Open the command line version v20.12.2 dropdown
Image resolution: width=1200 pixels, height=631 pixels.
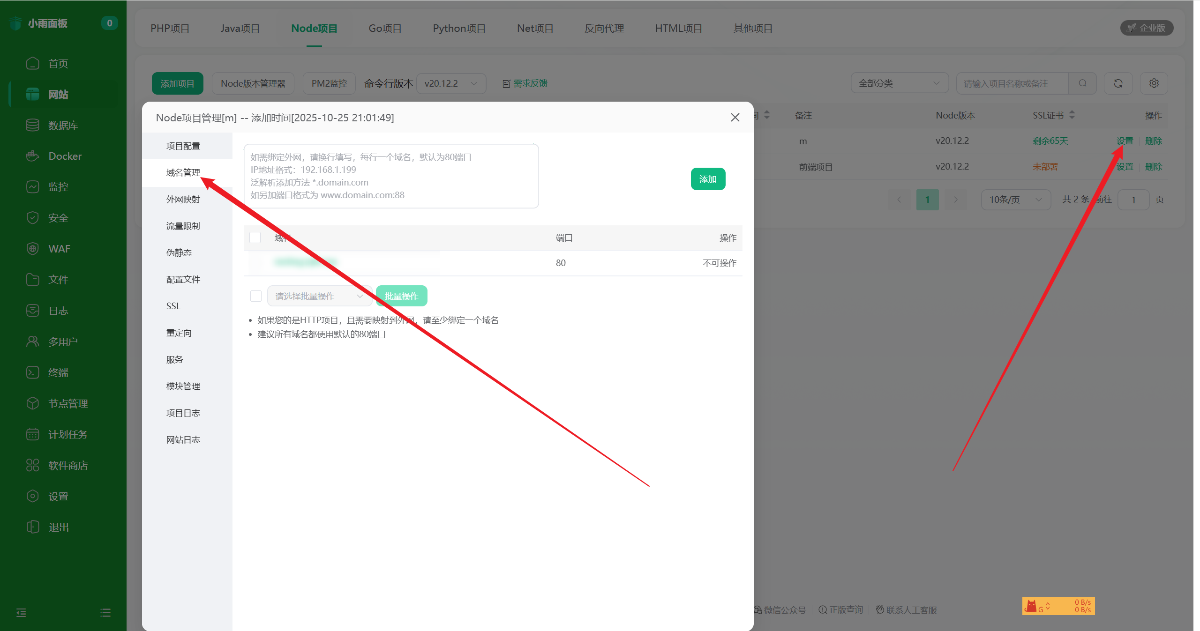pos(450,83)
